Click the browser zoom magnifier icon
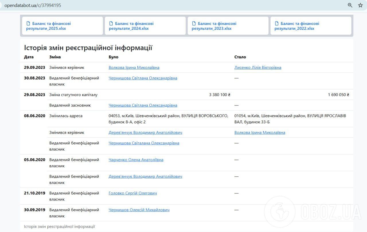 [350, 5]
